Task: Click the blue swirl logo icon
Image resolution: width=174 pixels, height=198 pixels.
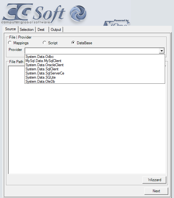Action: pos(78,13)
